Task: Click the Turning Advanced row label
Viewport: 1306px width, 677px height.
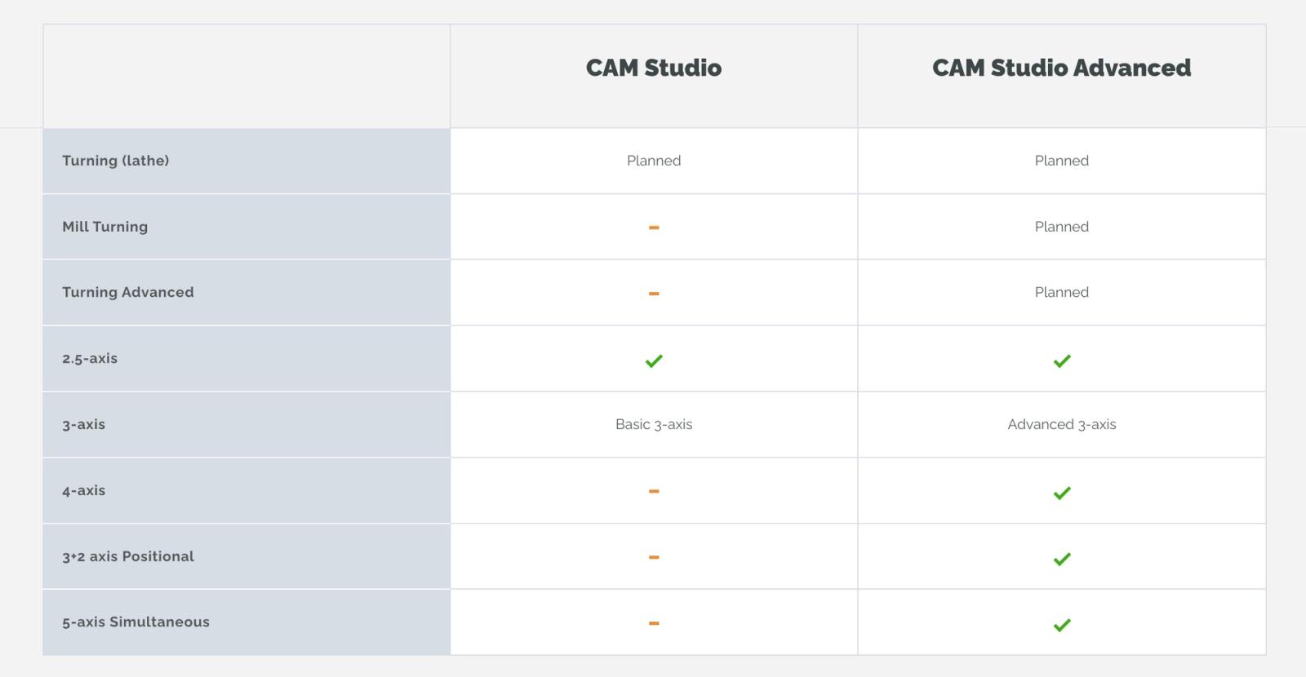Action: coord(128,292)
